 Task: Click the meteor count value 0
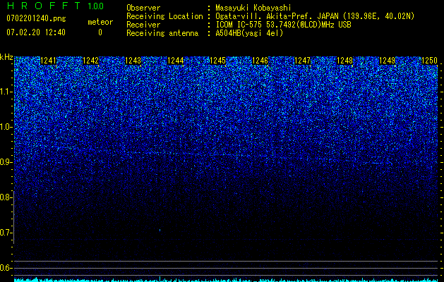pos(100,32)
